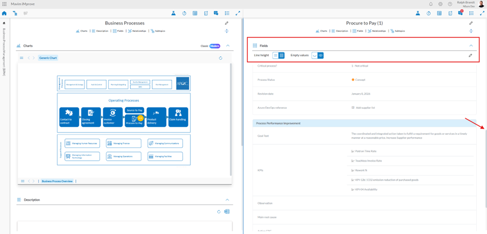Select compact line height option
This screenshot has width=487, height=234.
[275, 55]
